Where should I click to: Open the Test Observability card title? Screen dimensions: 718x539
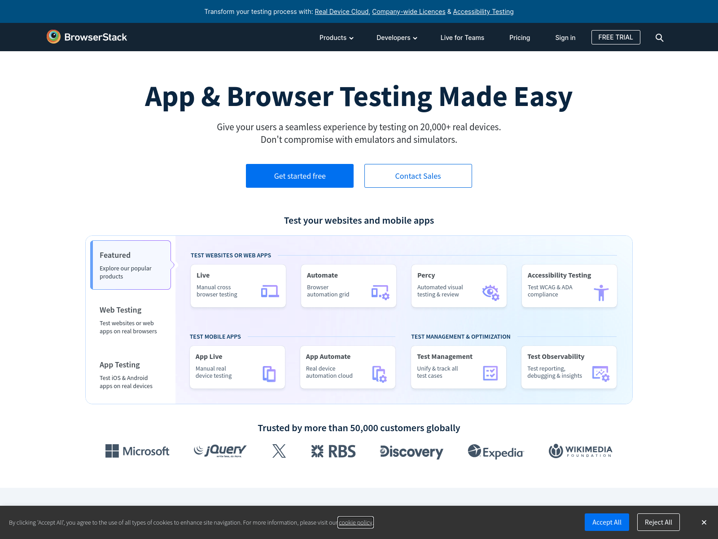pos(556,357)
